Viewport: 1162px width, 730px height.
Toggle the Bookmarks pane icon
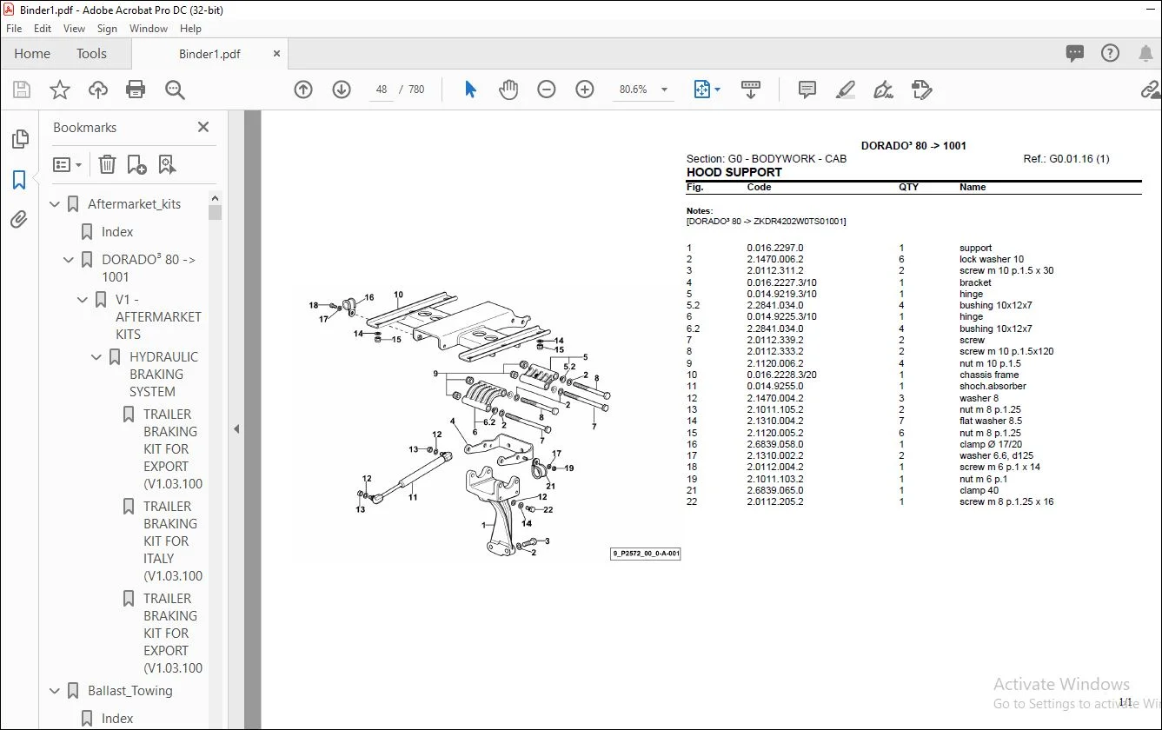[x=19, y=180]
